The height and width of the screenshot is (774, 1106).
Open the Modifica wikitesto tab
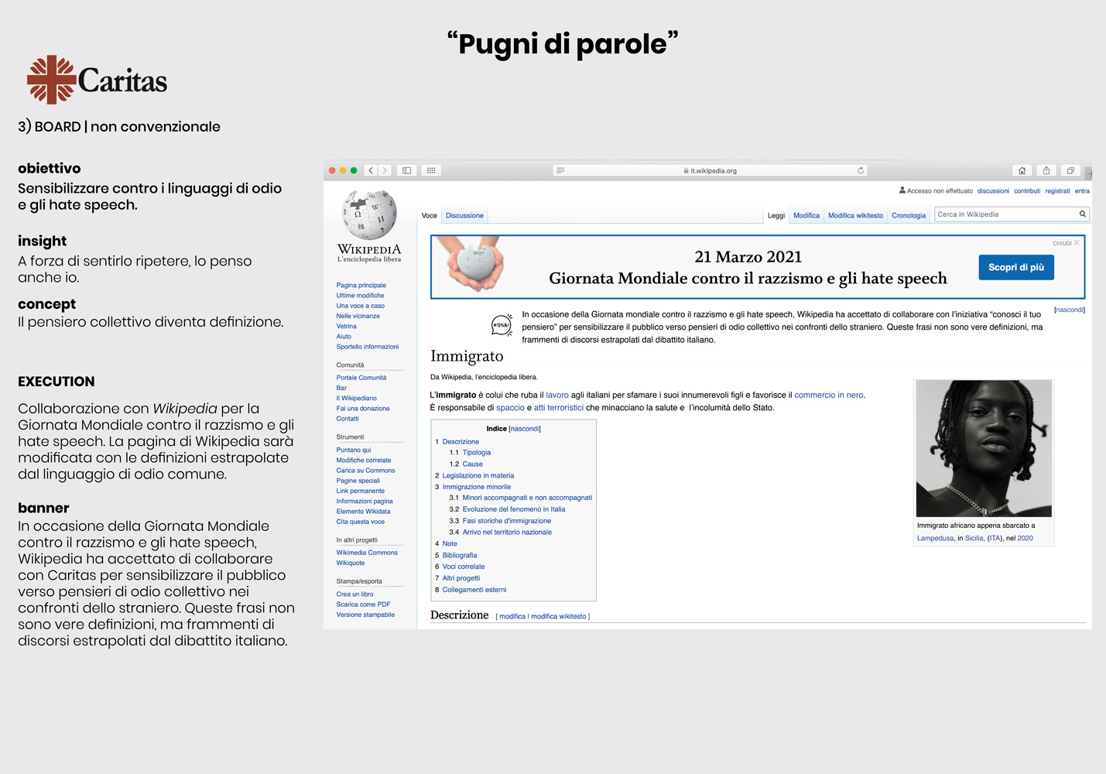(x=855, y=216)
